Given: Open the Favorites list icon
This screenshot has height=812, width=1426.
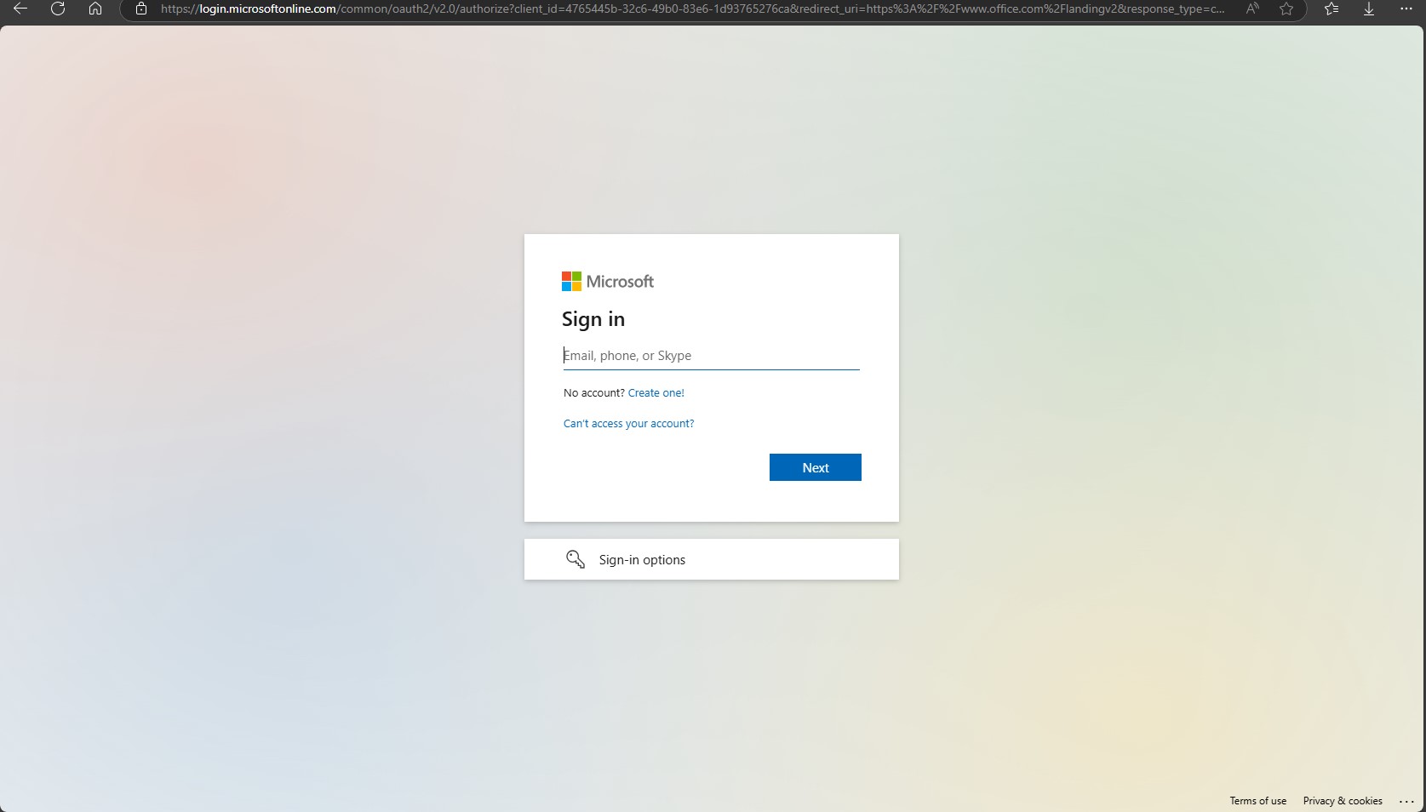Looking at the screenshot, I should click(x=1332, y=9).
